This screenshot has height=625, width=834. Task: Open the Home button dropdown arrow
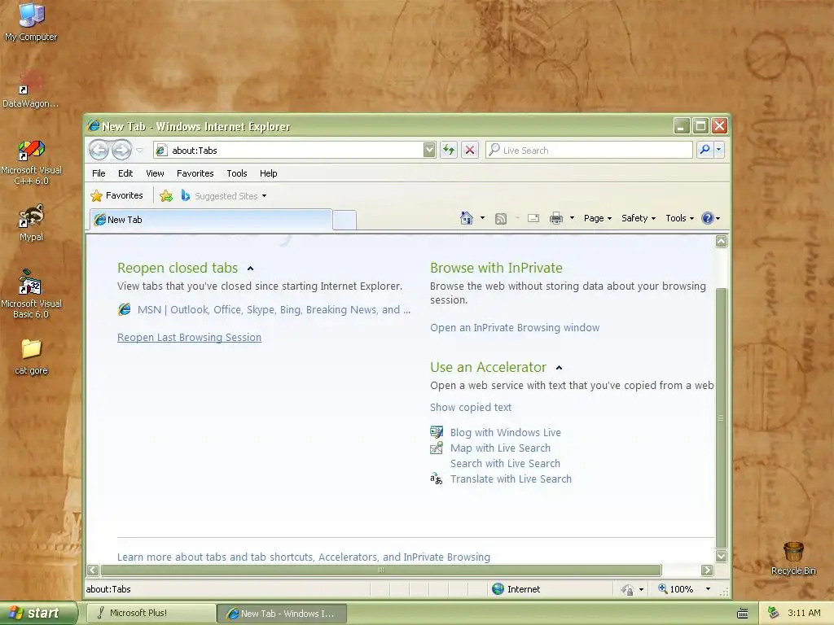coord(482,218)
